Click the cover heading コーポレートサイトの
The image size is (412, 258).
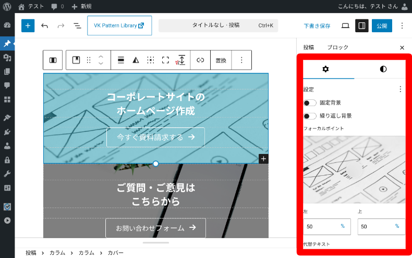pos(155,97)
